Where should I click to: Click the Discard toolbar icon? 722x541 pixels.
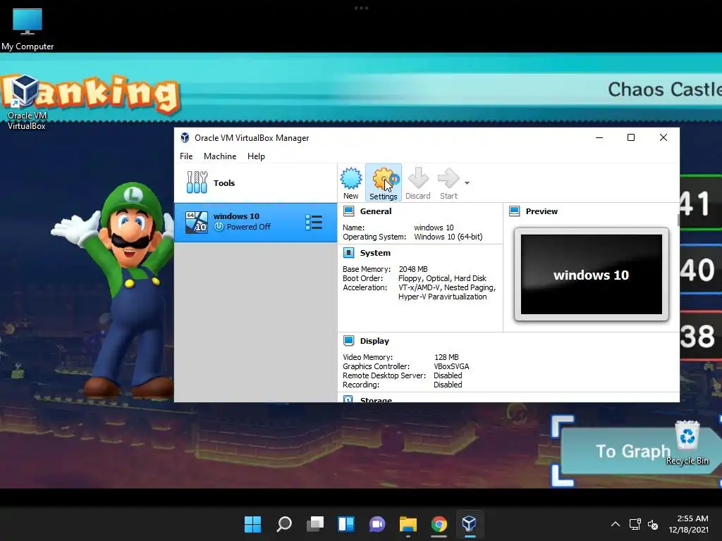418,182
